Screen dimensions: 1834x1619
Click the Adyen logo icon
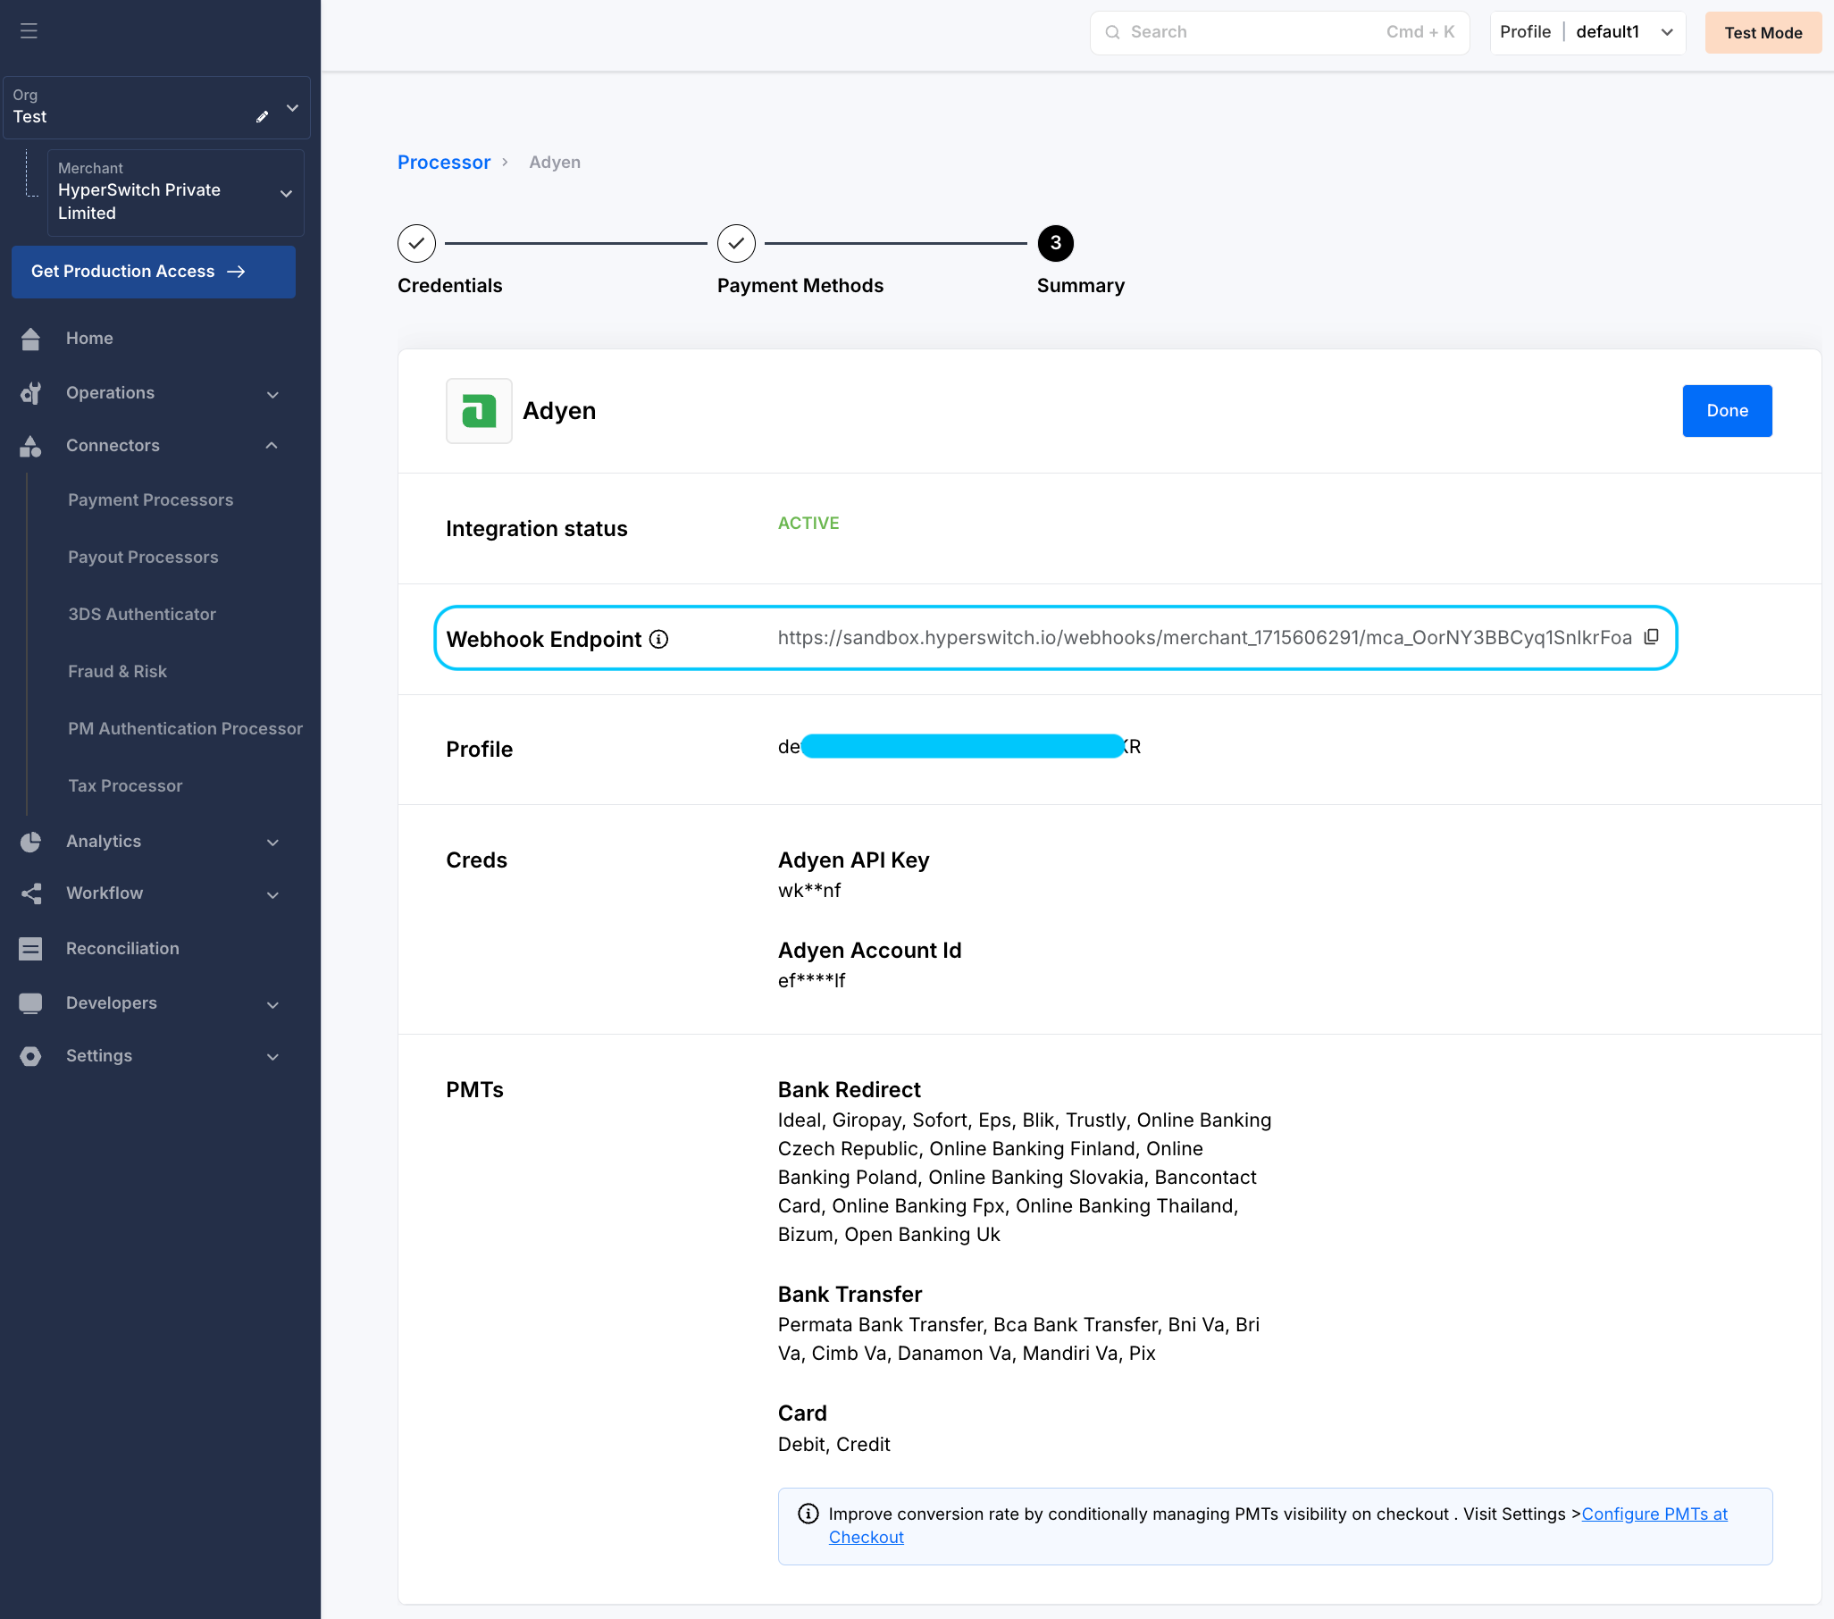pyautogui.click(x=479, y=411)
